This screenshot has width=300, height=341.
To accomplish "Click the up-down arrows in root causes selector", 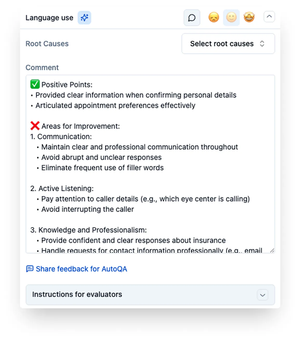I will tap(262, 44).
